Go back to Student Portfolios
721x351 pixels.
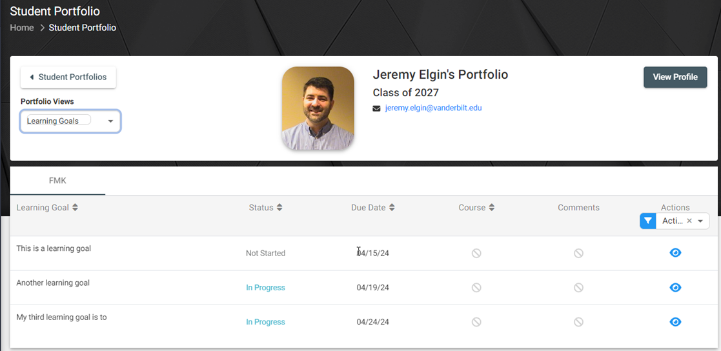click(x=68, y=77)
